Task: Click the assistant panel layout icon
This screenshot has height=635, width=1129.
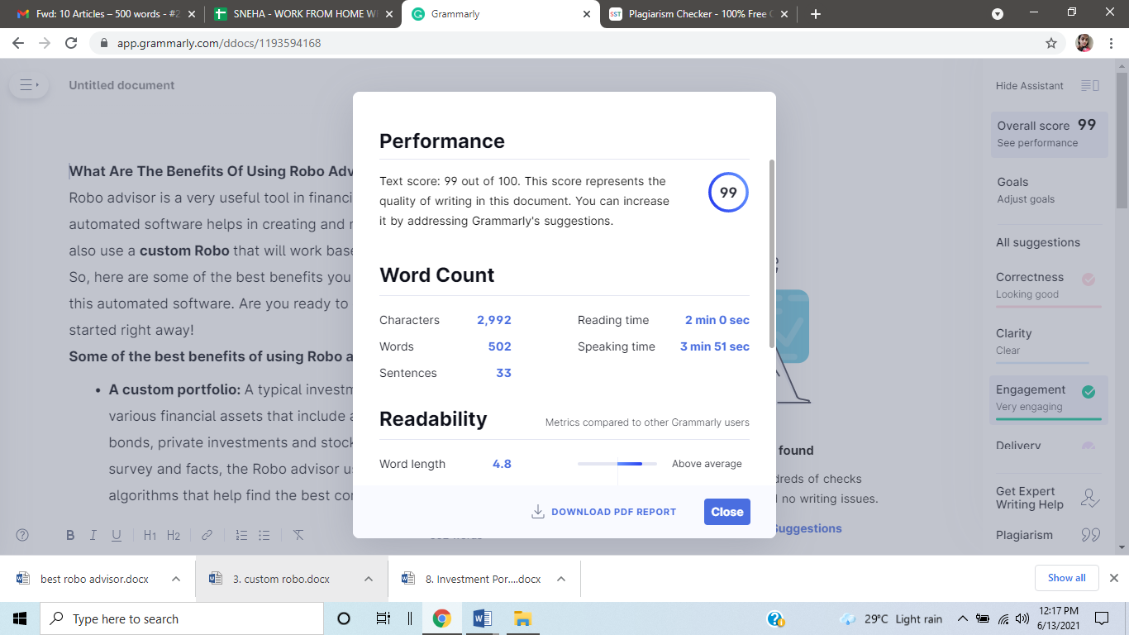Action: pos(1090,86)
